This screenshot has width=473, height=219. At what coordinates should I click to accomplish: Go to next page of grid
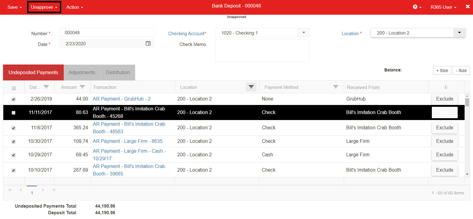pos(43,190)
